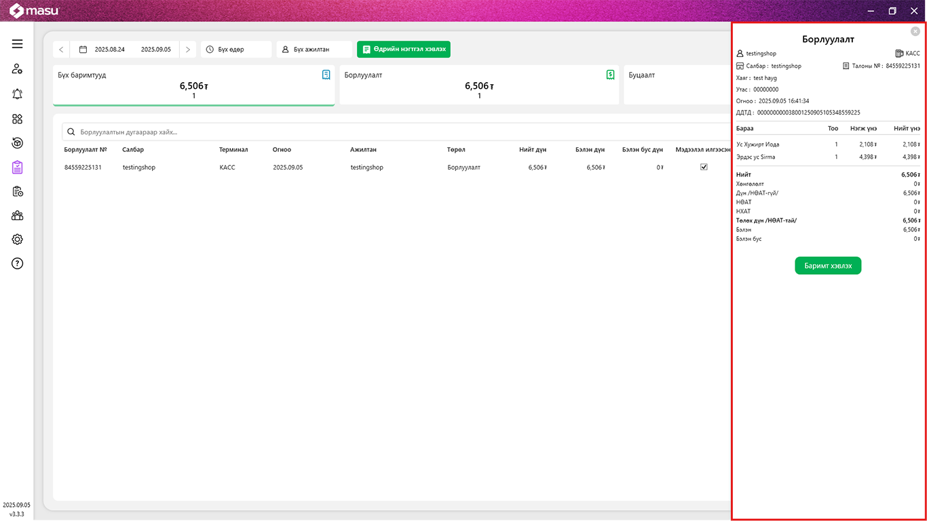Open the gear settings icon in the sidebar

point(18,239)
